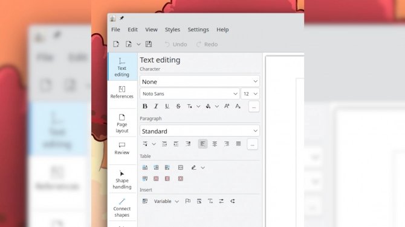Align paragraph to the left
Viewport: 405px width, 227px height.
coord(202,144)
